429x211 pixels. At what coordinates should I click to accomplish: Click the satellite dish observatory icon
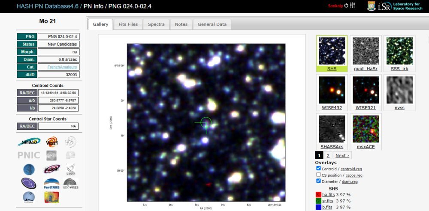[71, 169]
